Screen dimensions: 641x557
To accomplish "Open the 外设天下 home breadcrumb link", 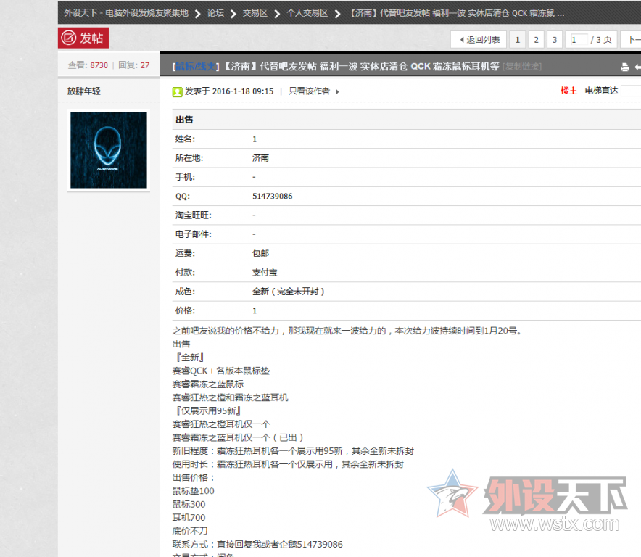I will 126,13.
